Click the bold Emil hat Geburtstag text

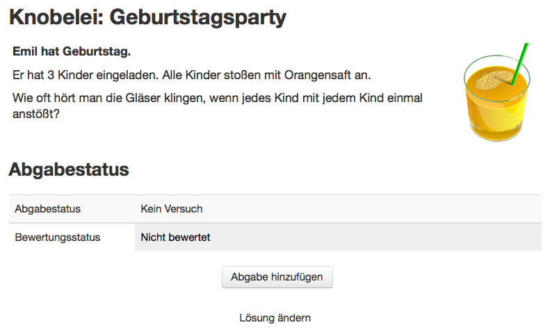pos(72,51)
